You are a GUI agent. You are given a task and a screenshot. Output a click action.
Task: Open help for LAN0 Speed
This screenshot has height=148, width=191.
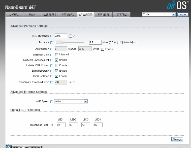coord(52,101)
